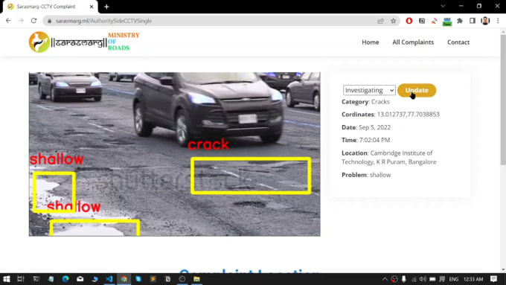
Task: Open the Contact page link
Action: (458, 42)
